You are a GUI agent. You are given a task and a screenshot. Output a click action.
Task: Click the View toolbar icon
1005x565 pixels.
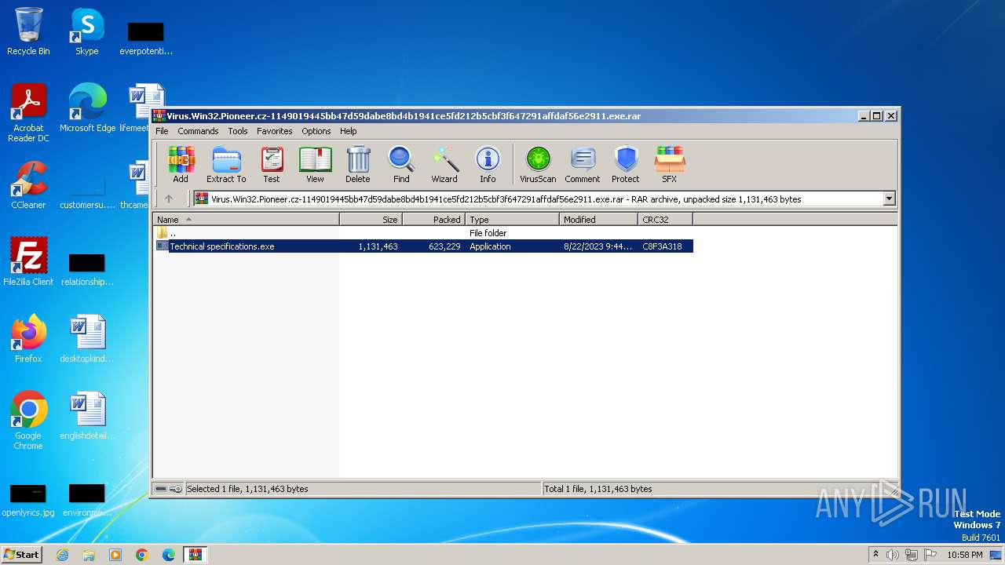(x=315, y=165)
